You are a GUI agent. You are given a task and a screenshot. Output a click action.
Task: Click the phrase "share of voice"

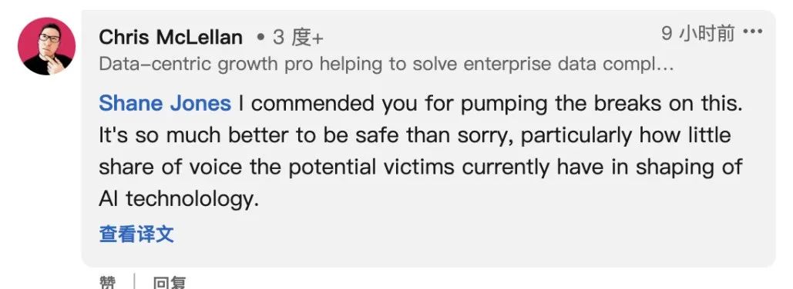(171, 168)
